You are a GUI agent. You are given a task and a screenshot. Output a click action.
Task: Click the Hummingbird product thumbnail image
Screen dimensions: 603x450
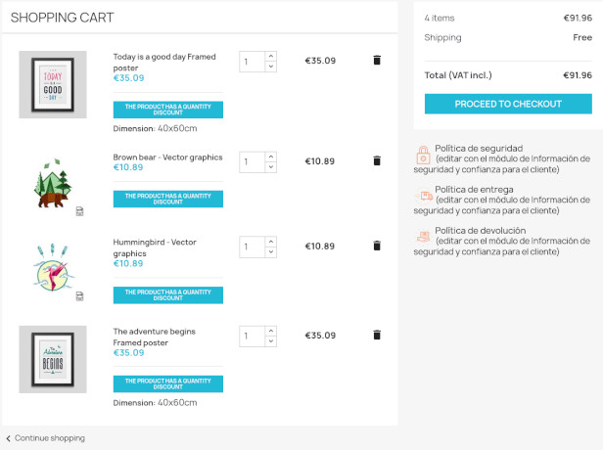(x=53, y=267)
